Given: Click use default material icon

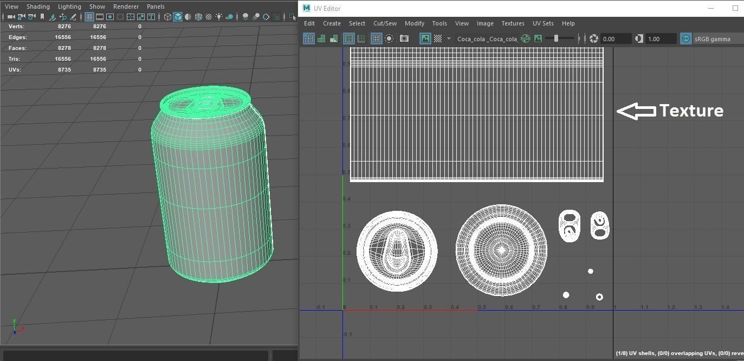Looking at the screenshot, I should [x=188, y=17].
